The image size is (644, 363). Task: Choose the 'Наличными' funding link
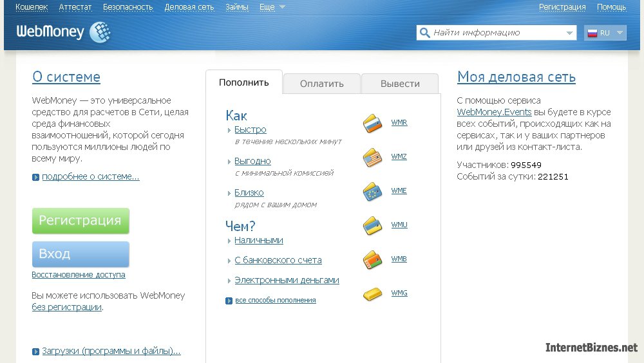tap(259, 240)
